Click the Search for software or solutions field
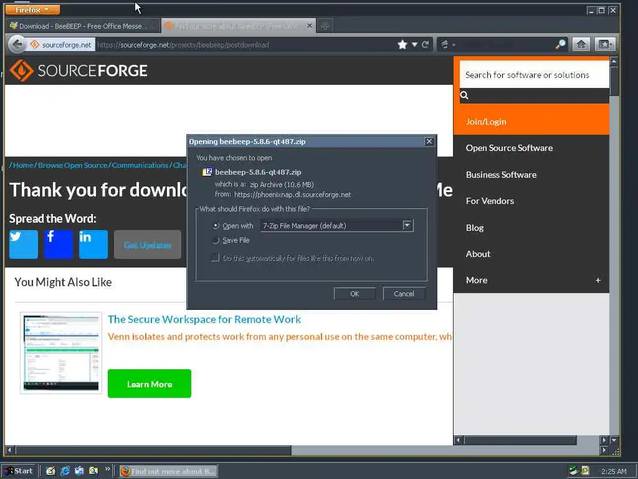Viewport: 638px width, 479px height. tap(534, 75)
